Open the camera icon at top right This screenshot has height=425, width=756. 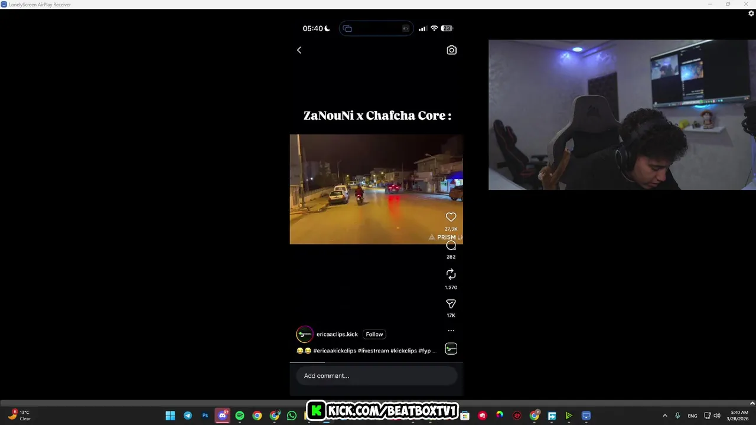[x=451, y=50]
